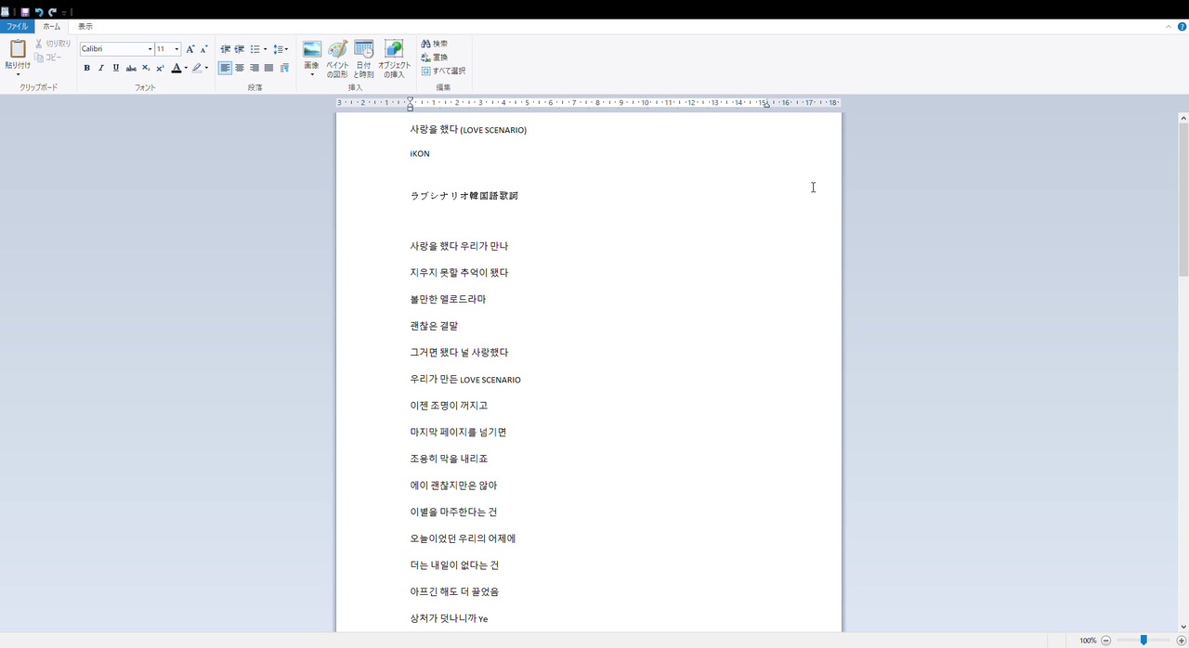Increase the paragraph indent

[x=240, y=49]
